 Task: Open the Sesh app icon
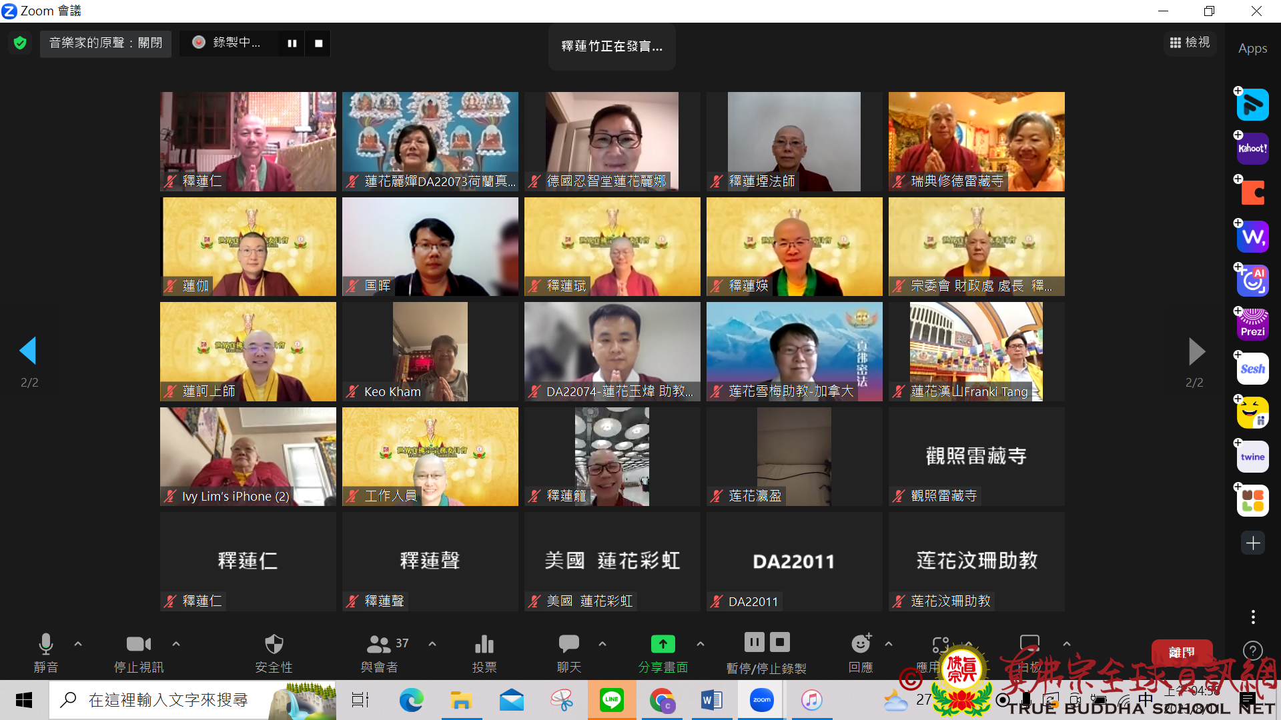[x=1252, y=369]
